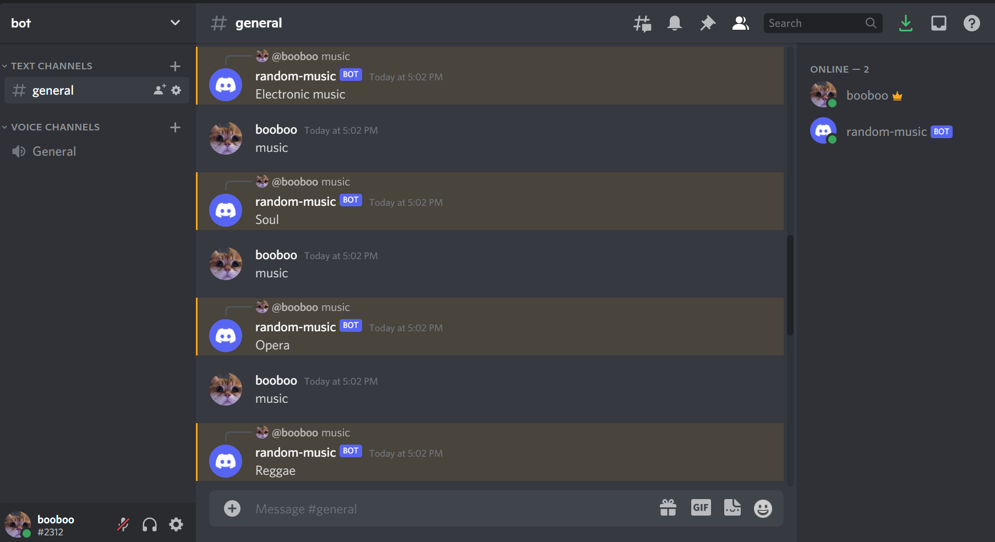Collapse the TEXT CHANNELS category
This screenshot has width=995, height=542.
(52, 66)
